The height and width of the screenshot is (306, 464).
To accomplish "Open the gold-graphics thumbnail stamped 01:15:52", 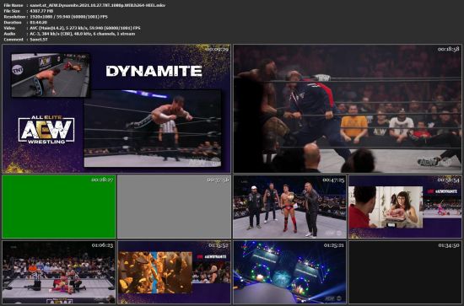I will (x=174, y=272).
